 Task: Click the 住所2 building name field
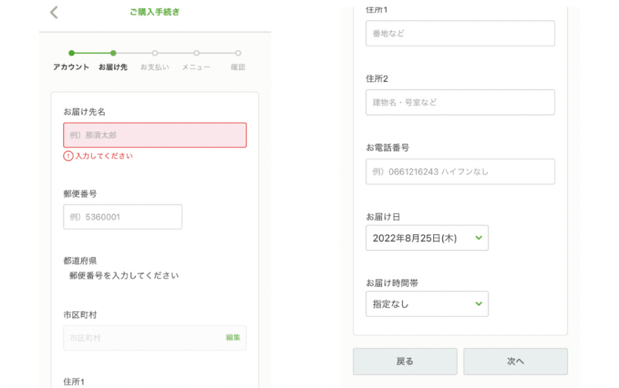click(x=460, y=102)
